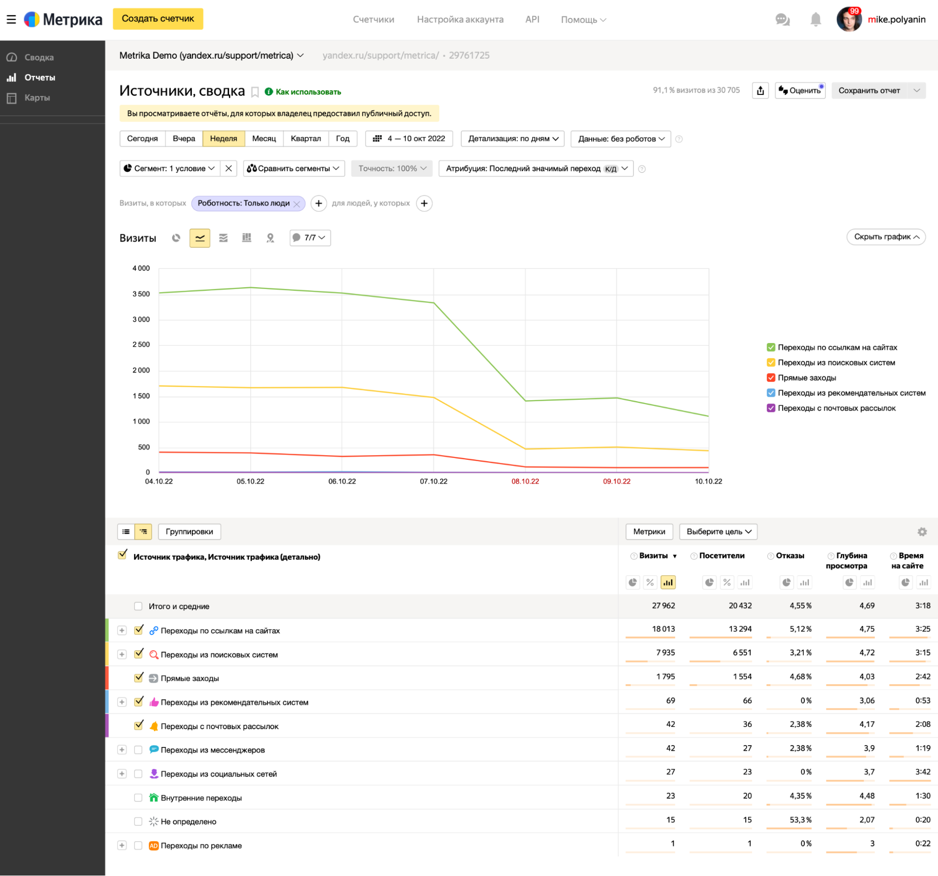This screenshot has width=938, height=876.
Task: Open Детализация: по дням dropdown
Action: point(513,139)
